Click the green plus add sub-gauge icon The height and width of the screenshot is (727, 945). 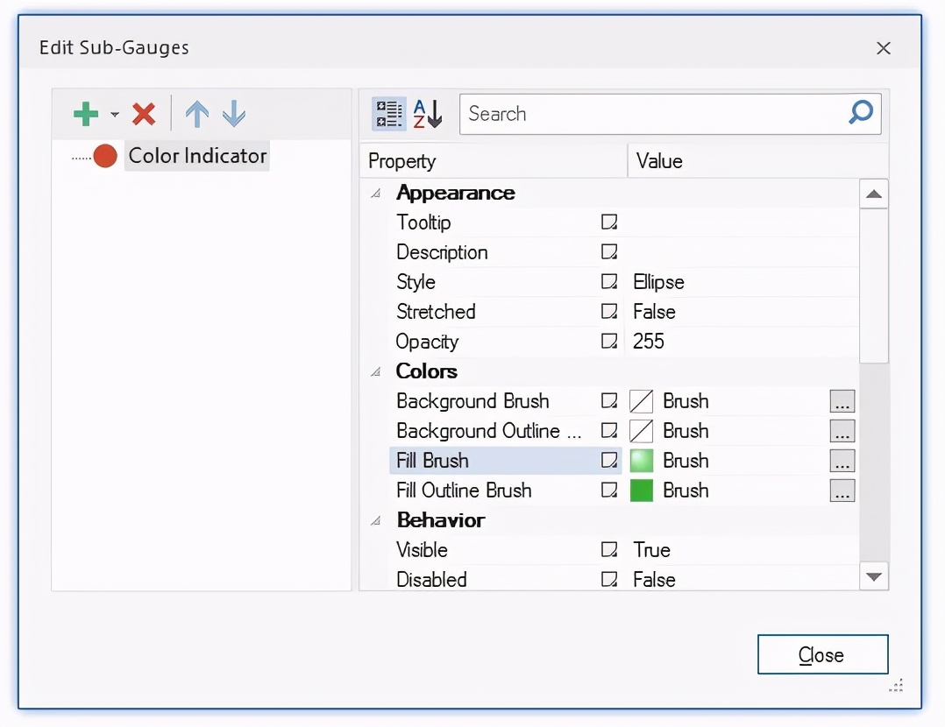coord(86,114)
